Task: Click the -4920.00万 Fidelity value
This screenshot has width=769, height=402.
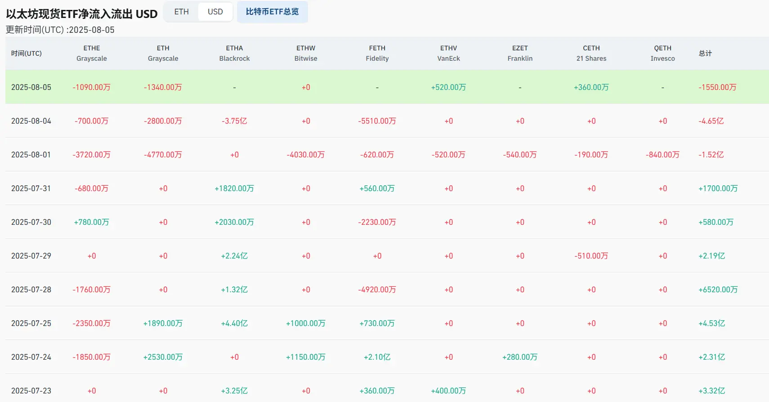Action: point(377,290)
